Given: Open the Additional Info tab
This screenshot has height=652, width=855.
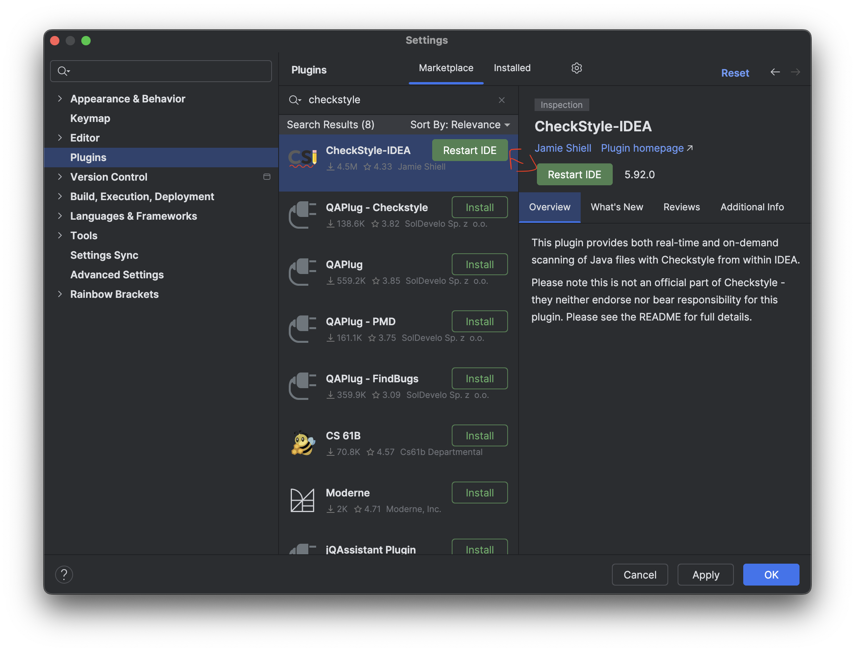Looking at the screenshot, I should (x=752, y=207).
